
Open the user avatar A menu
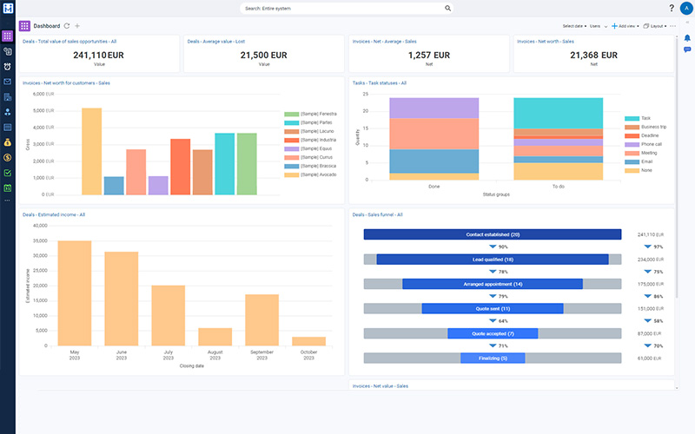686,8
